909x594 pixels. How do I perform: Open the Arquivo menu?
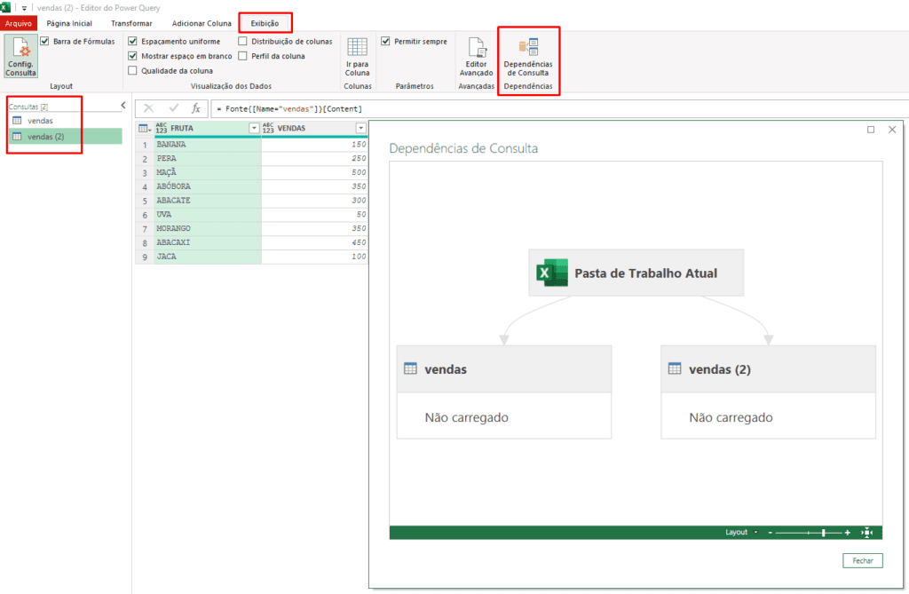[19, 23]
